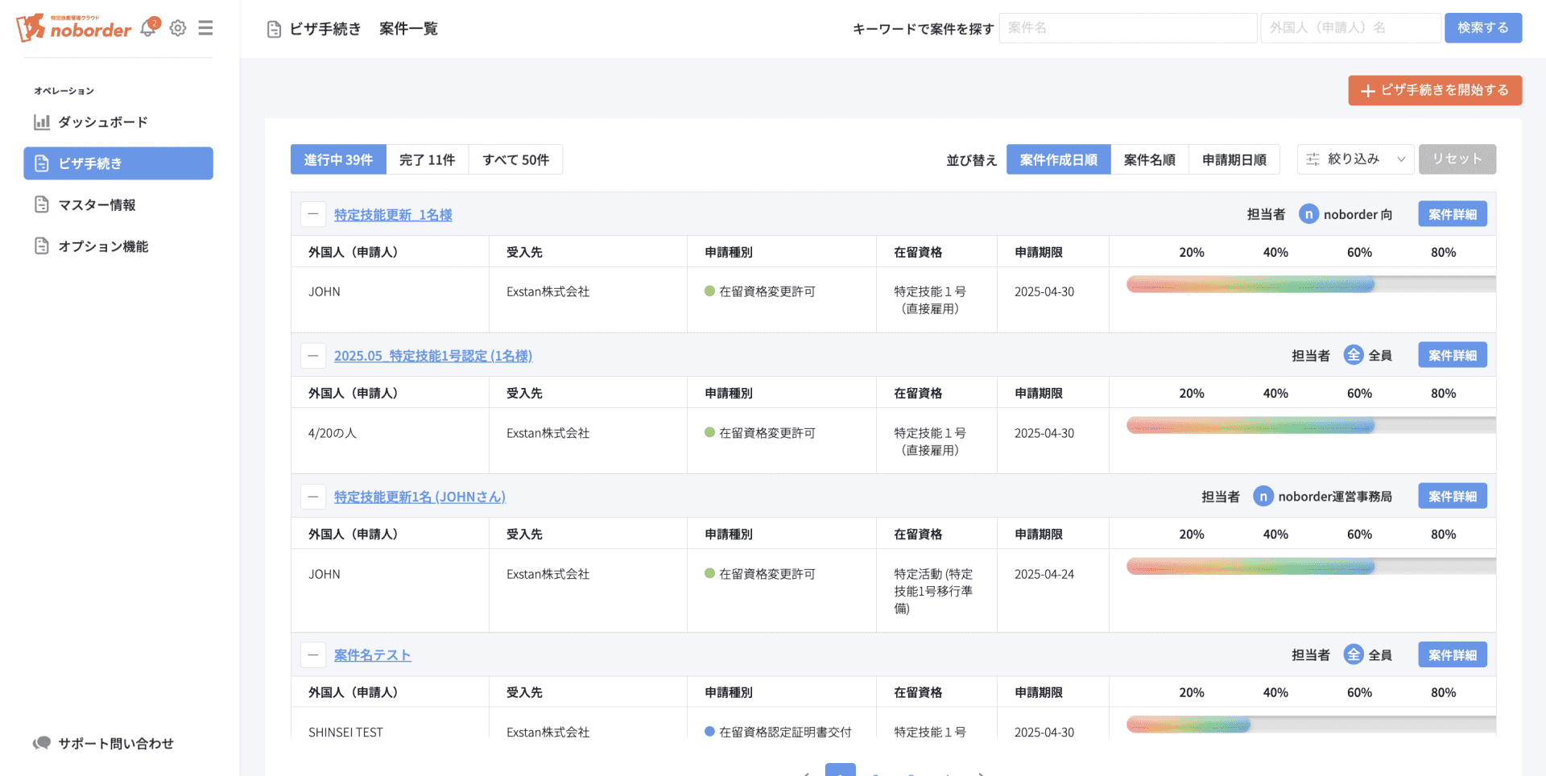Expand the 絞り込み filter dropdown
The height and width of the screenshot is (776, 1546).
tap(1355, 159)
